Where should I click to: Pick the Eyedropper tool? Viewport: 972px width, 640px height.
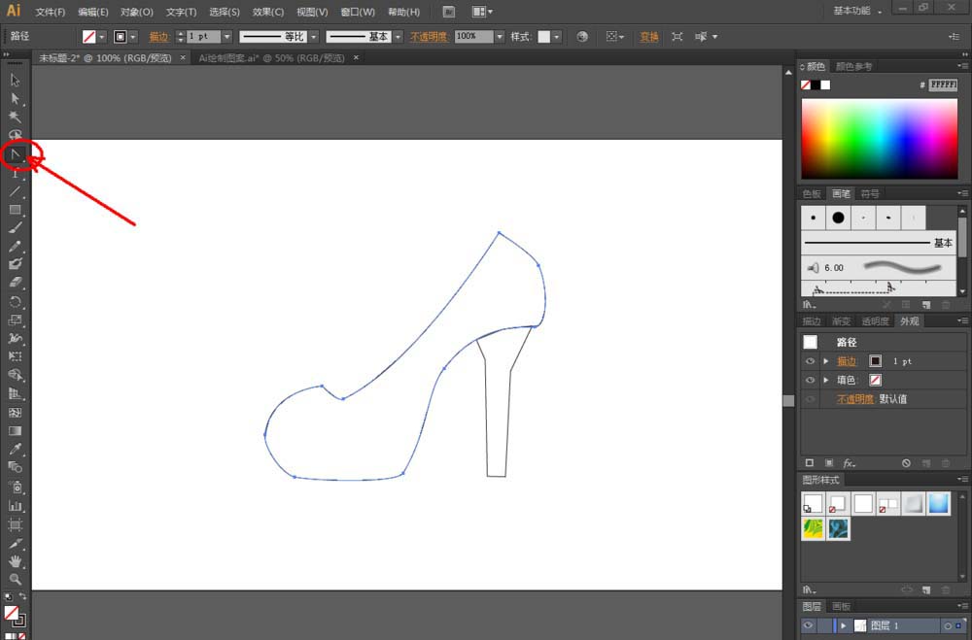tap(16, 450)
